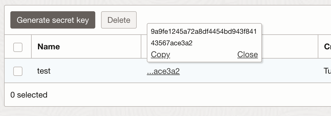This screenshot has height=116, width=331.
Task: Click the 0 selected status text
Action: pyautogui.click(x=29, y=95)
